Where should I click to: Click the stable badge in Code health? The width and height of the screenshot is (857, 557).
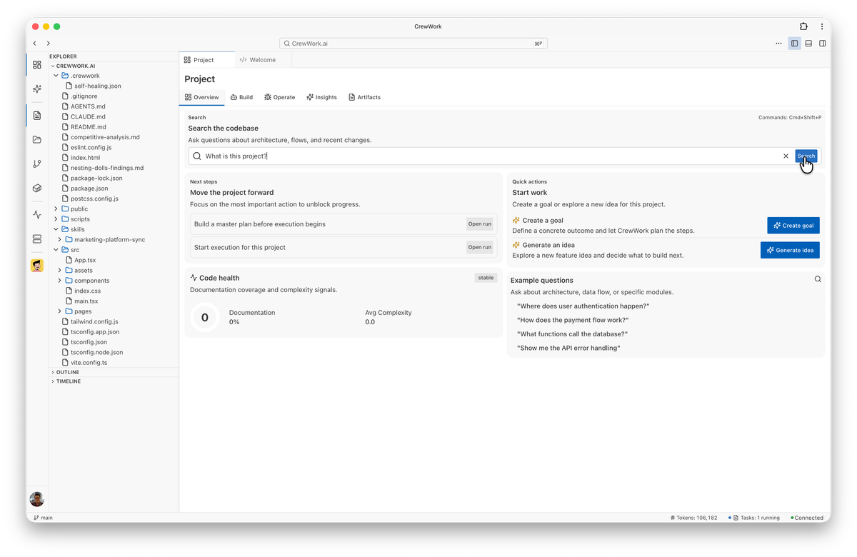[486, 278]
